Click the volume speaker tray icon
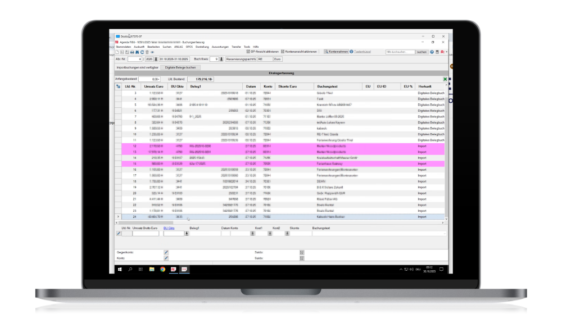Screen dimensions: 562x323 tap(411, 269)
